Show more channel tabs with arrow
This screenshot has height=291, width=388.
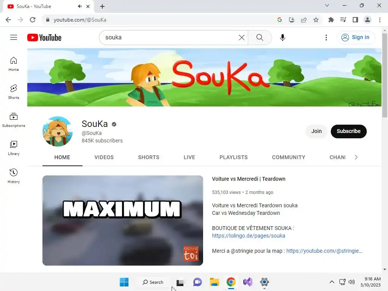point(356,157)
